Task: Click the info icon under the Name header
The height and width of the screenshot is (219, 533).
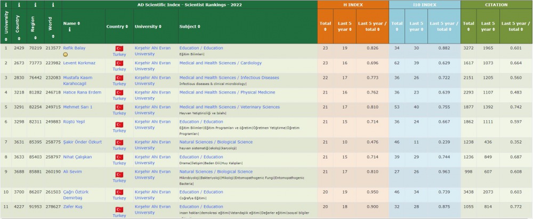Action: tap(69, 29)
